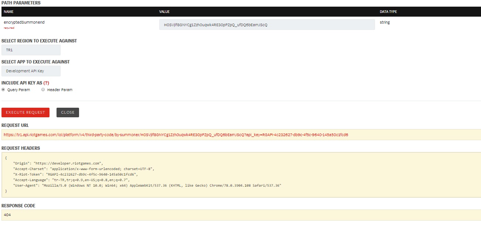The height and width of the screenshot is (225, 481).
Task: Click the Close button
Action: 68,112
